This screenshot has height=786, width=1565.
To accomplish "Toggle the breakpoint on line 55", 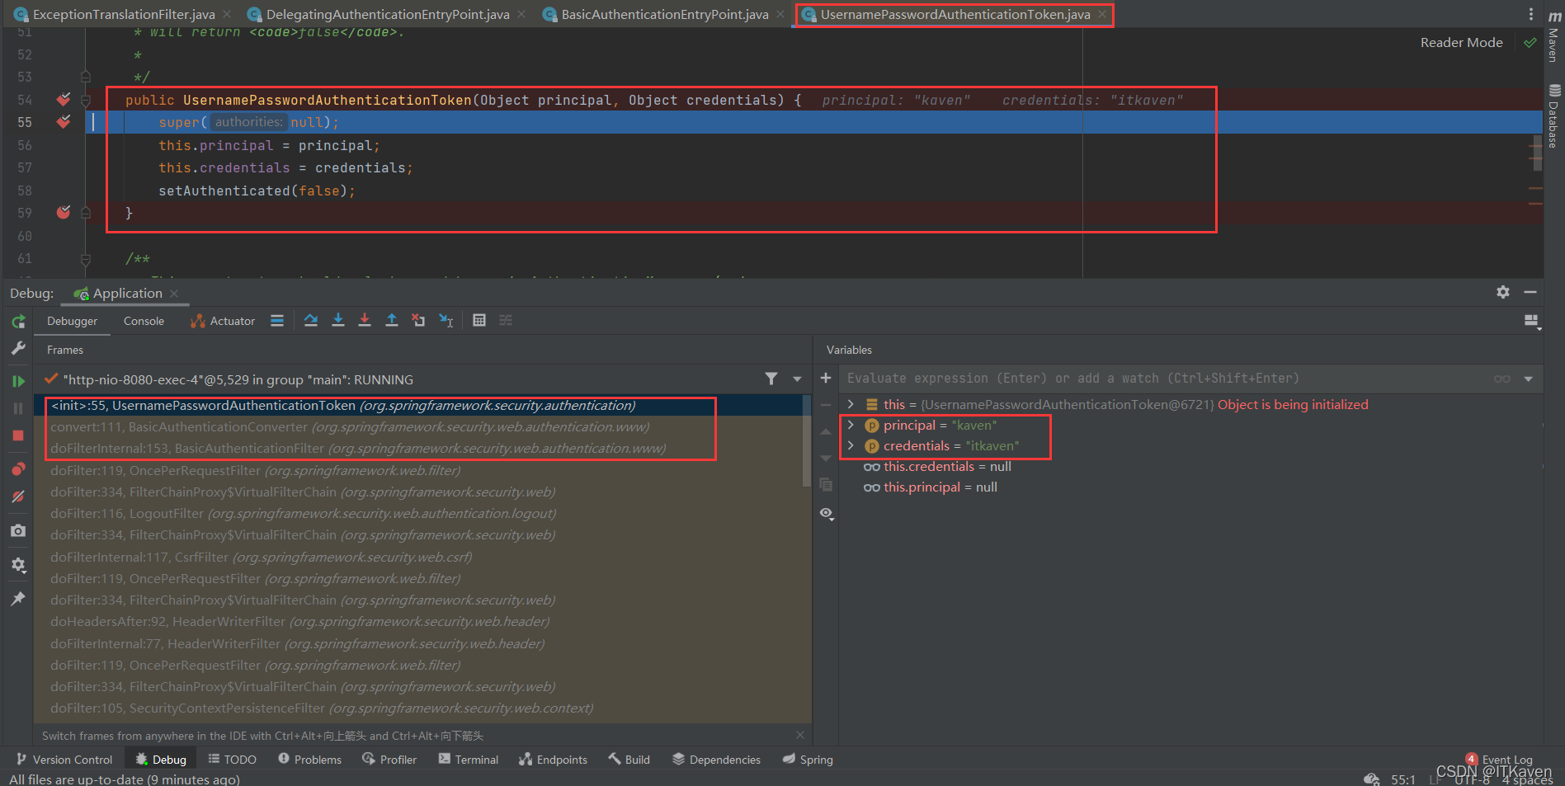I will click(64, 122).
